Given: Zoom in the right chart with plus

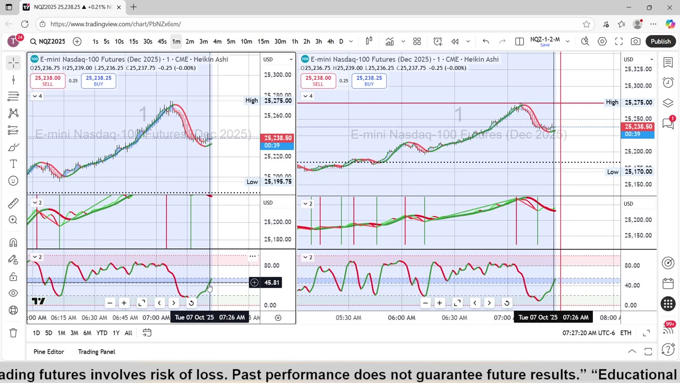Looking at the screenshot, I should point(439,303).
